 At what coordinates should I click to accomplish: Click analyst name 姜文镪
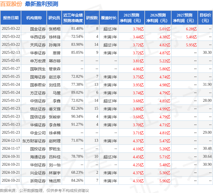55,109
